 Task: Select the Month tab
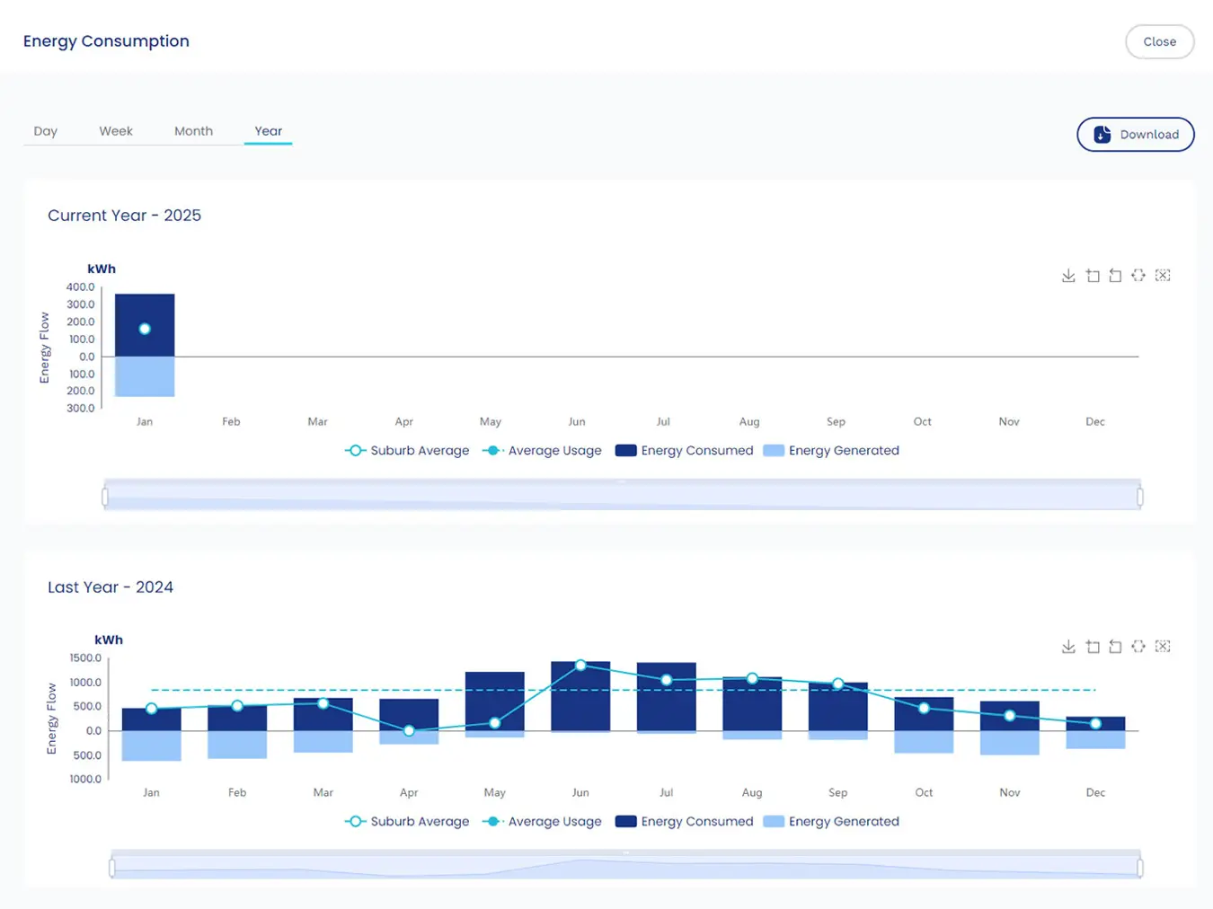(193, 131)
